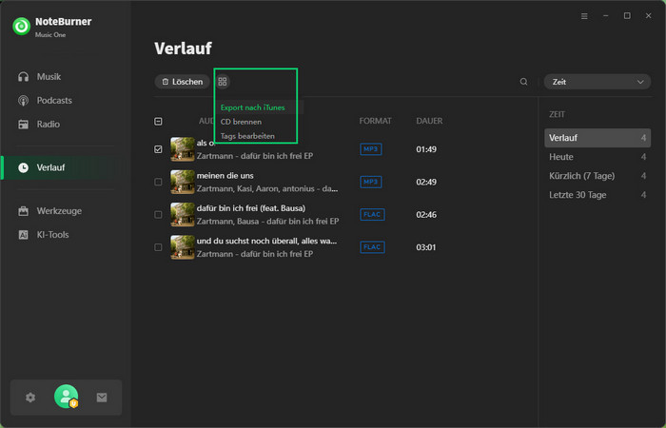The width and height of the screenshot is (666, 428).
Task: Select the Heute filter
Action: 597,157
